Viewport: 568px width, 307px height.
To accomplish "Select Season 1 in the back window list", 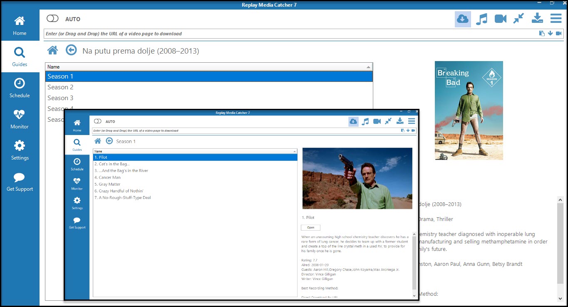I will coord(209,76).
